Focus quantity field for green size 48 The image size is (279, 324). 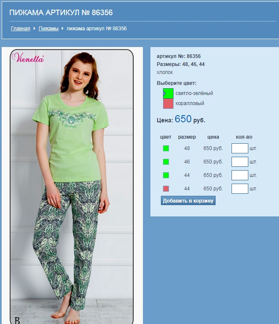(240, 148)
